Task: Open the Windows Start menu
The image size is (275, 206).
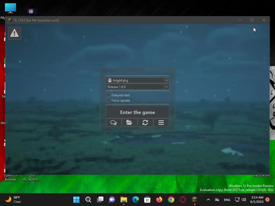Action: tap(76, 200)
